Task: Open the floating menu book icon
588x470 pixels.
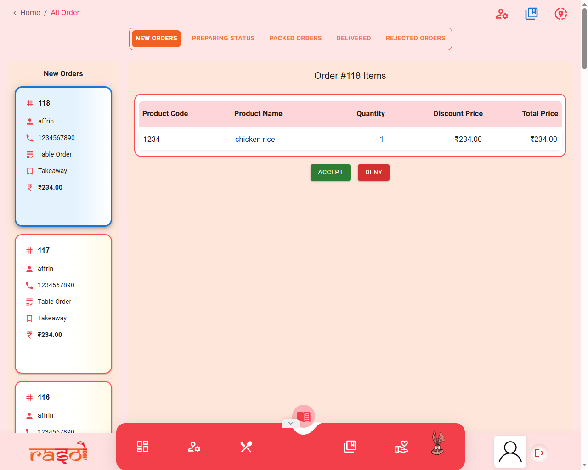Action: [304, 416]
